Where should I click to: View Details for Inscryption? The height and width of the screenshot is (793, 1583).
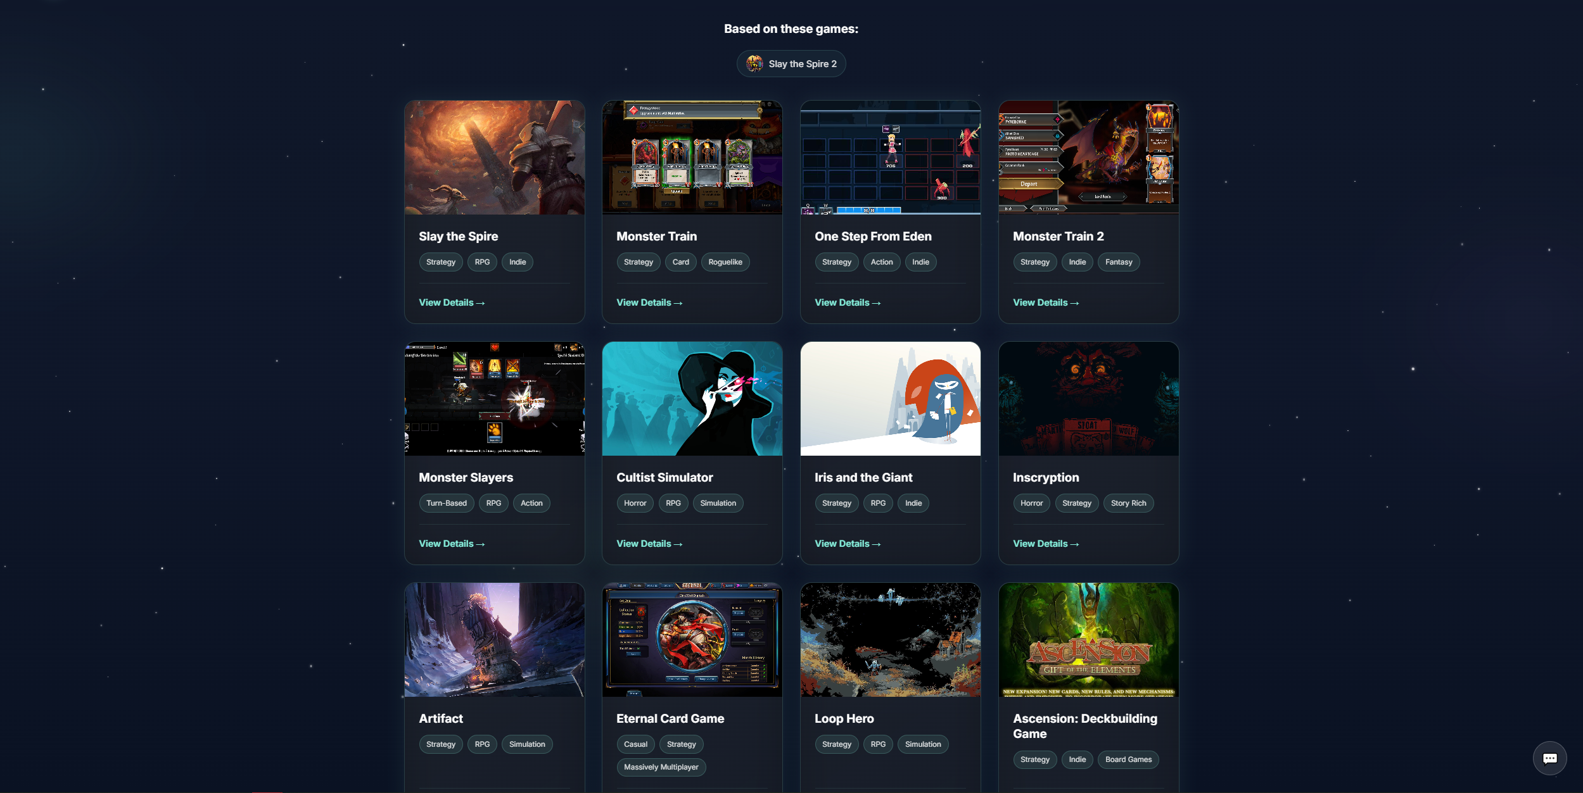[1045, 543]
